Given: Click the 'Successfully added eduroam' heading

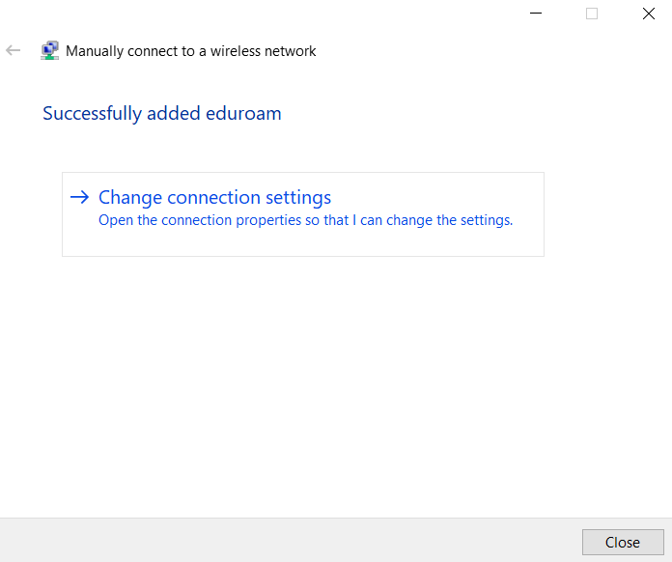Looking at the screenshot, I should pos(162,114).
